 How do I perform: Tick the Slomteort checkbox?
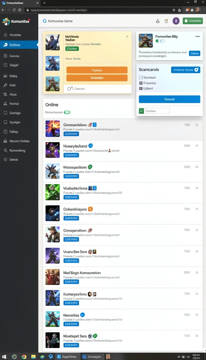(x=141, y=77)
